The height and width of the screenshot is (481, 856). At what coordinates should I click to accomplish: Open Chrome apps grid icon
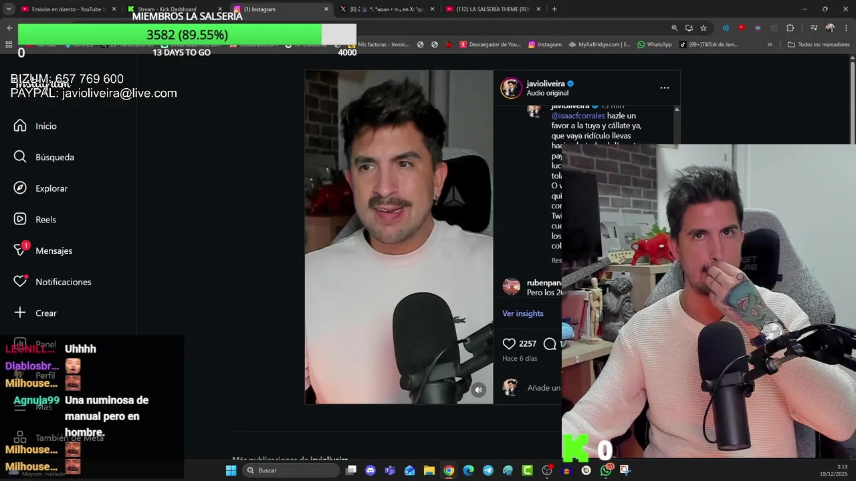[9, 45]
